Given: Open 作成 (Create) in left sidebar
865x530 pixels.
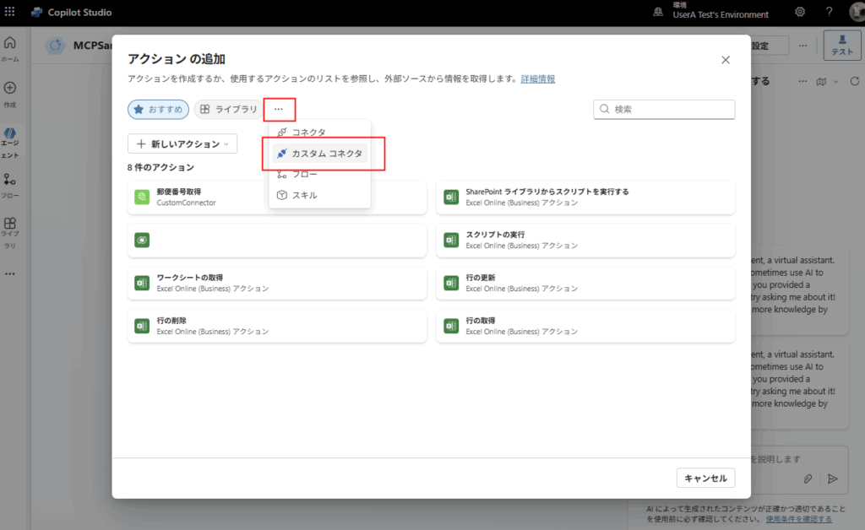Looking at the screenshot, I should coord(10,95).
